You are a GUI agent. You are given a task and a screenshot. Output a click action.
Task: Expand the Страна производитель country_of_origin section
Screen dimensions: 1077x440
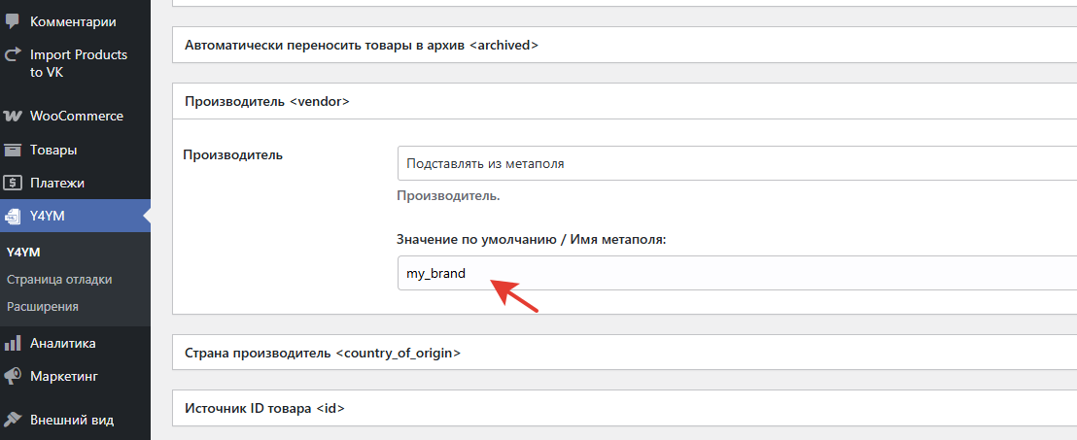(323, 354)
